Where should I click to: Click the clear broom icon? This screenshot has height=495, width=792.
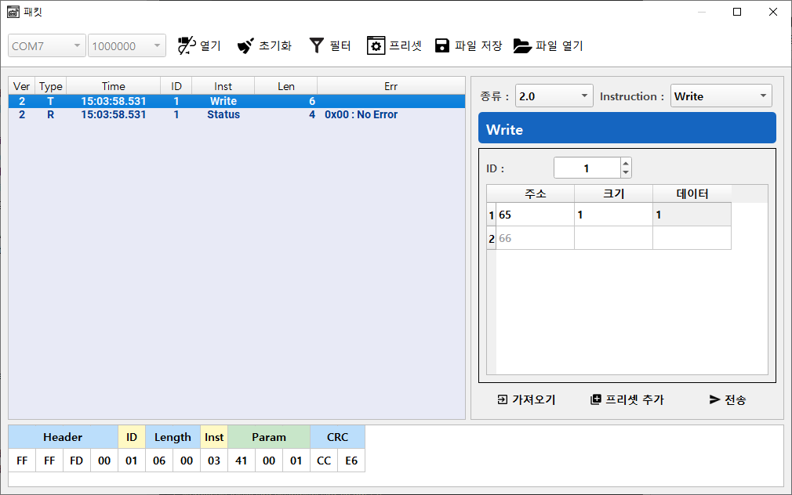point(245,45)
